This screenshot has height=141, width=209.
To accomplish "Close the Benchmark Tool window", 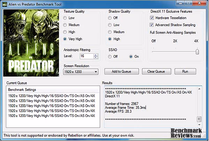I will 199,3.
